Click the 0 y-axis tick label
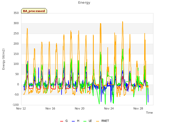 pyautogui.click(x=18, y=85)
